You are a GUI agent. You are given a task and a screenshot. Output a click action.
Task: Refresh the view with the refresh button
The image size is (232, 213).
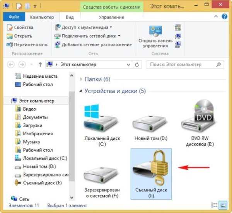coord(137,65)
